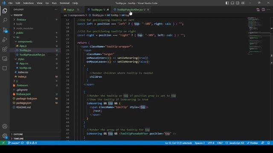Open Remote Explorer icon in activity bar
The width and height of the screenshot is (273, 153).
[x=5, y=59]
